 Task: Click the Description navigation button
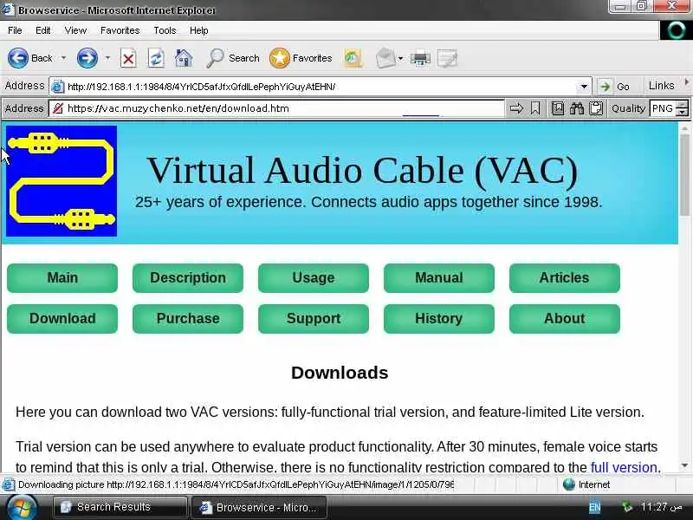[188, 277]
